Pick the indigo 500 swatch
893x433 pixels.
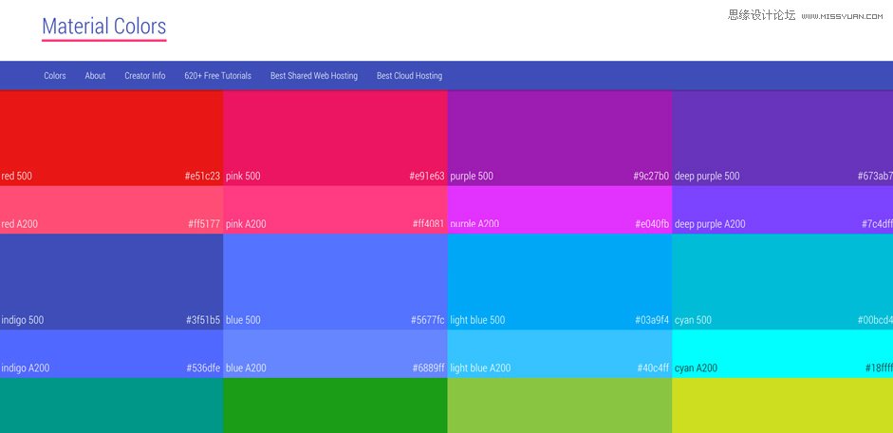click(112, 281)
